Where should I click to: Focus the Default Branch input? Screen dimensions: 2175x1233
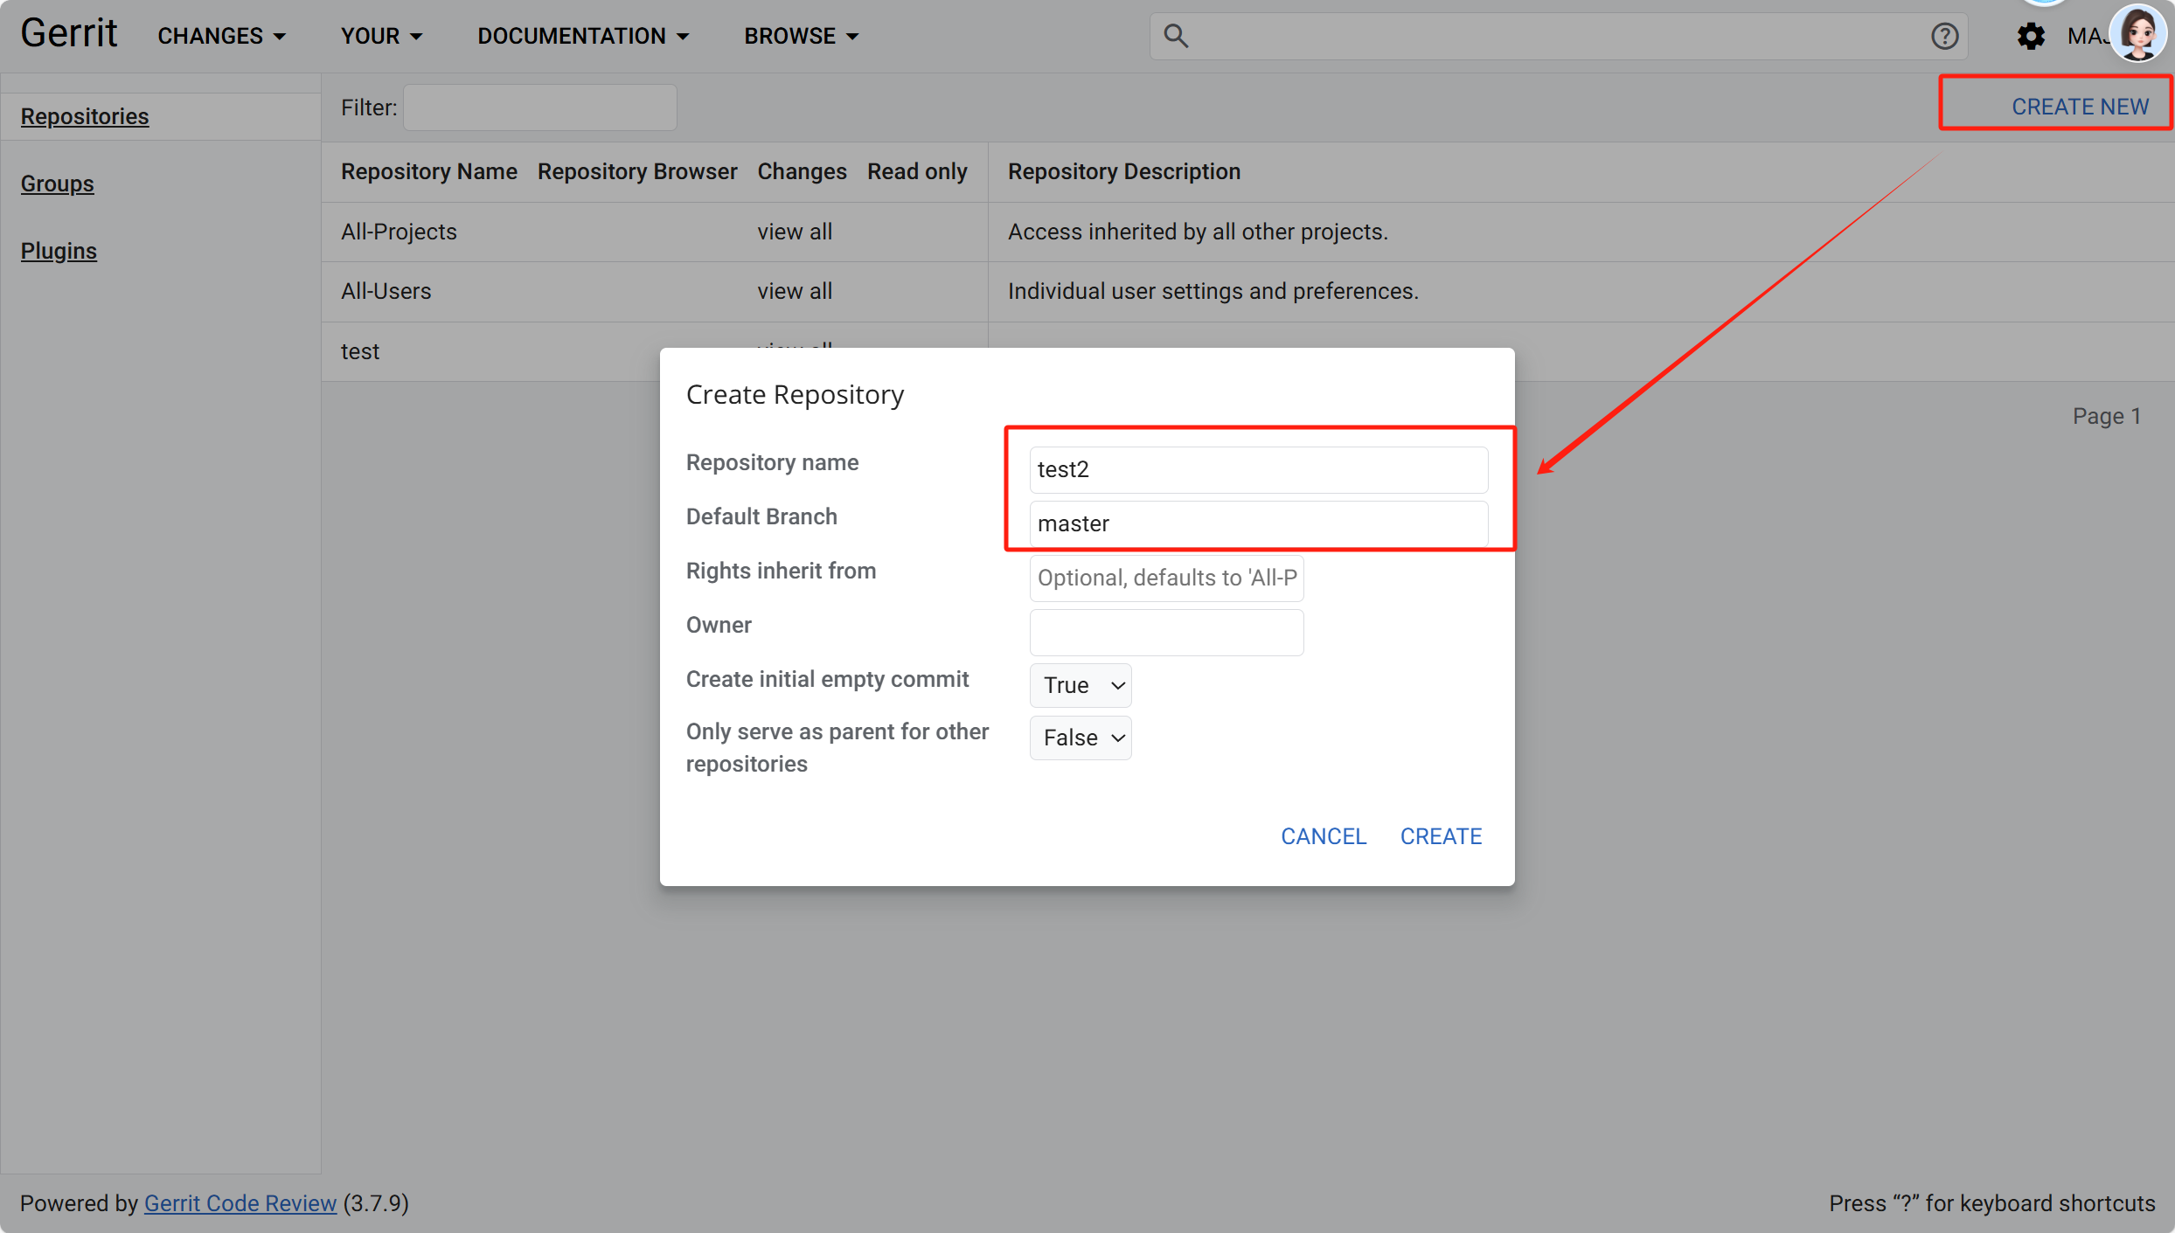click(x=1258, y=523)
